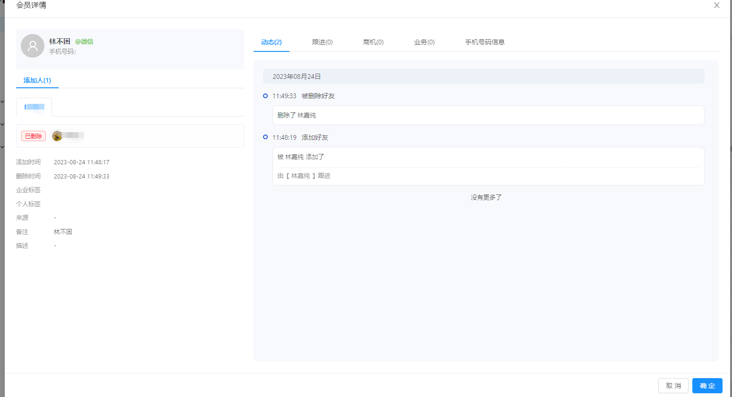The image size is (732, 397).
Task: Click the 描述 label
Action: tap(22, 245)
